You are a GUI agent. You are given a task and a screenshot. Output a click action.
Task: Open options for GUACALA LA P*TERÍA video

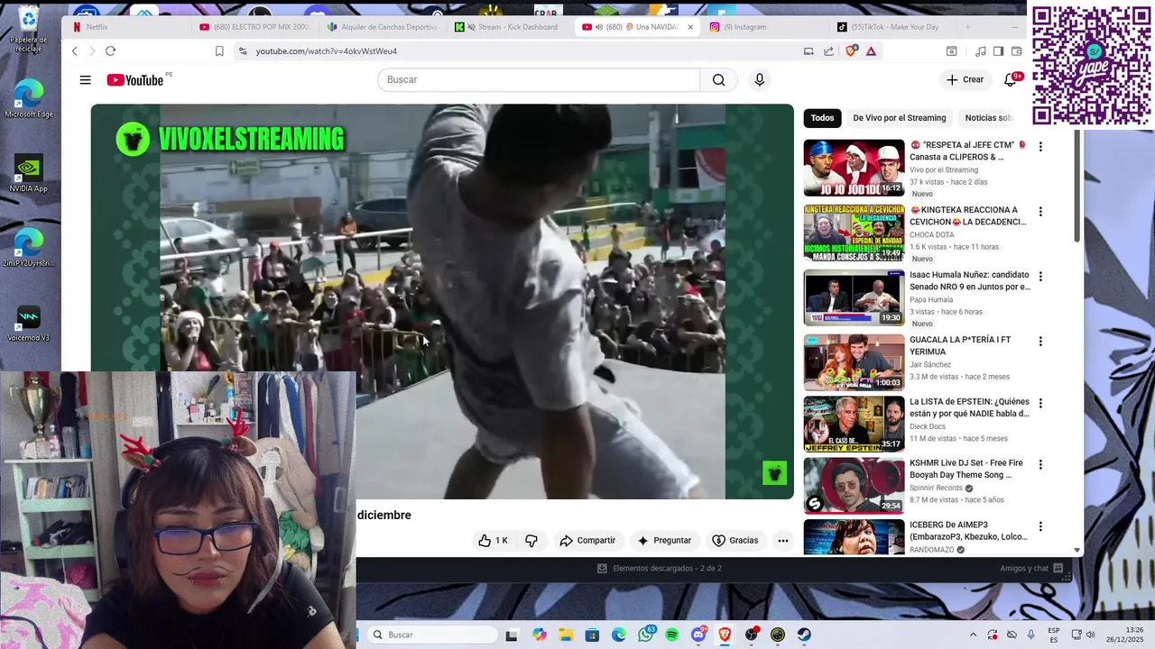point(1040,341)
